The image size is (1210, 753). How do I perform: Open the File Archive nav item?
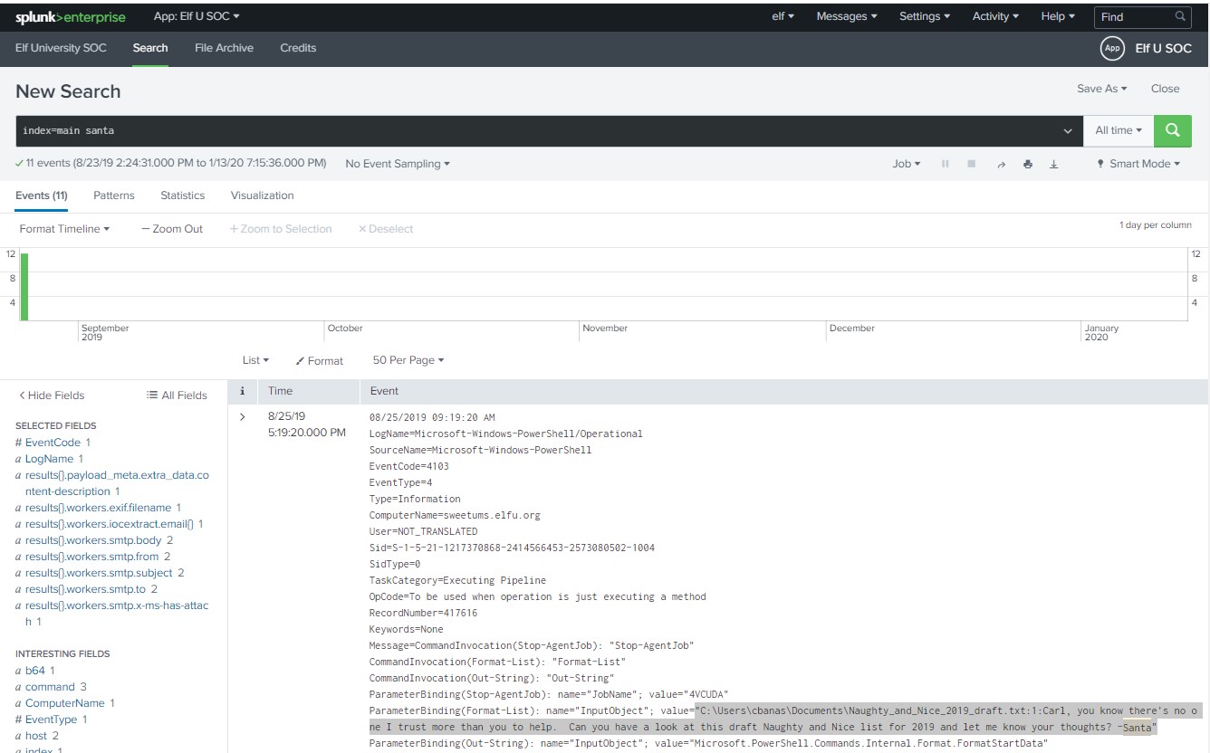coord(224,48)
